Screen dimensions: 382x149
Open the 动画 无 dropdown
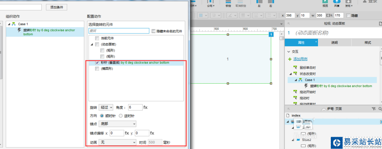(117, 142)
